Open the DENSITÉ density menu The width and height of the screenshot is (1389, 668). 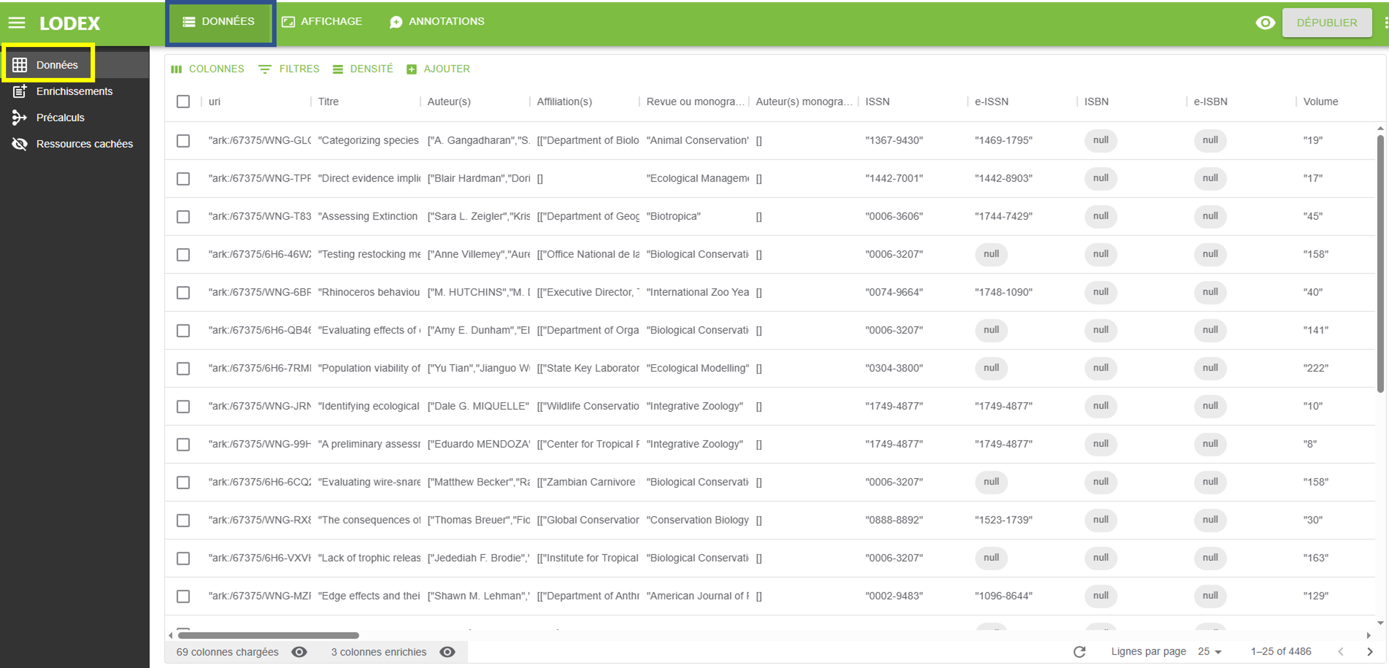[x=363, y=69]
